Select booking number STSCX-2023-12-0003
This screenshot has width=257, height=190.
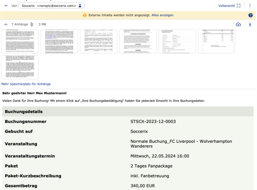(153, 121)
